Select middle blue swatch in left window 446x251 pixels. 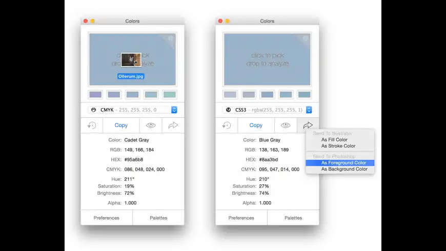coord(133,94)
